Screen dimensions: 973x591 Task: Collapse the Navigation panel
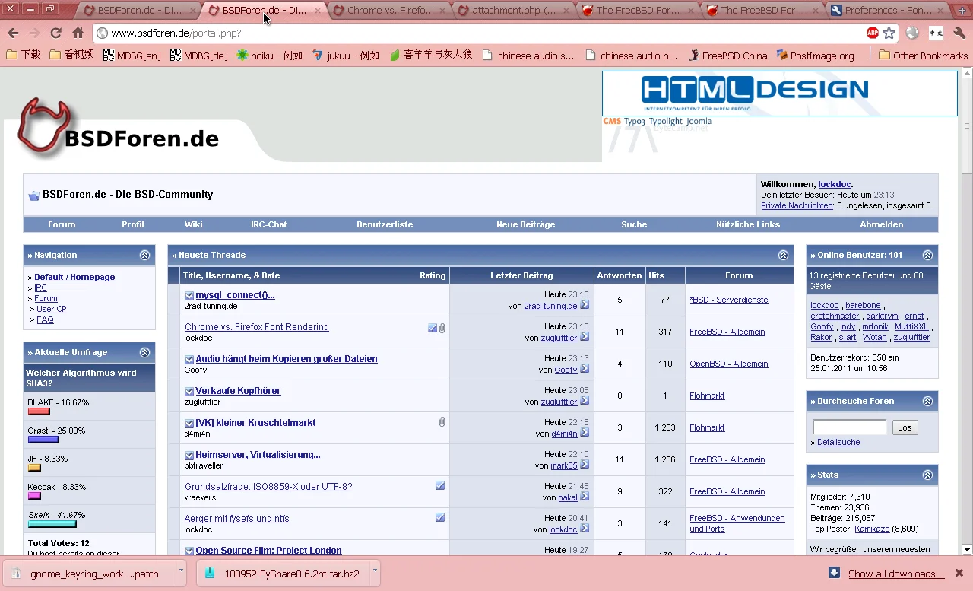(144, 256)
